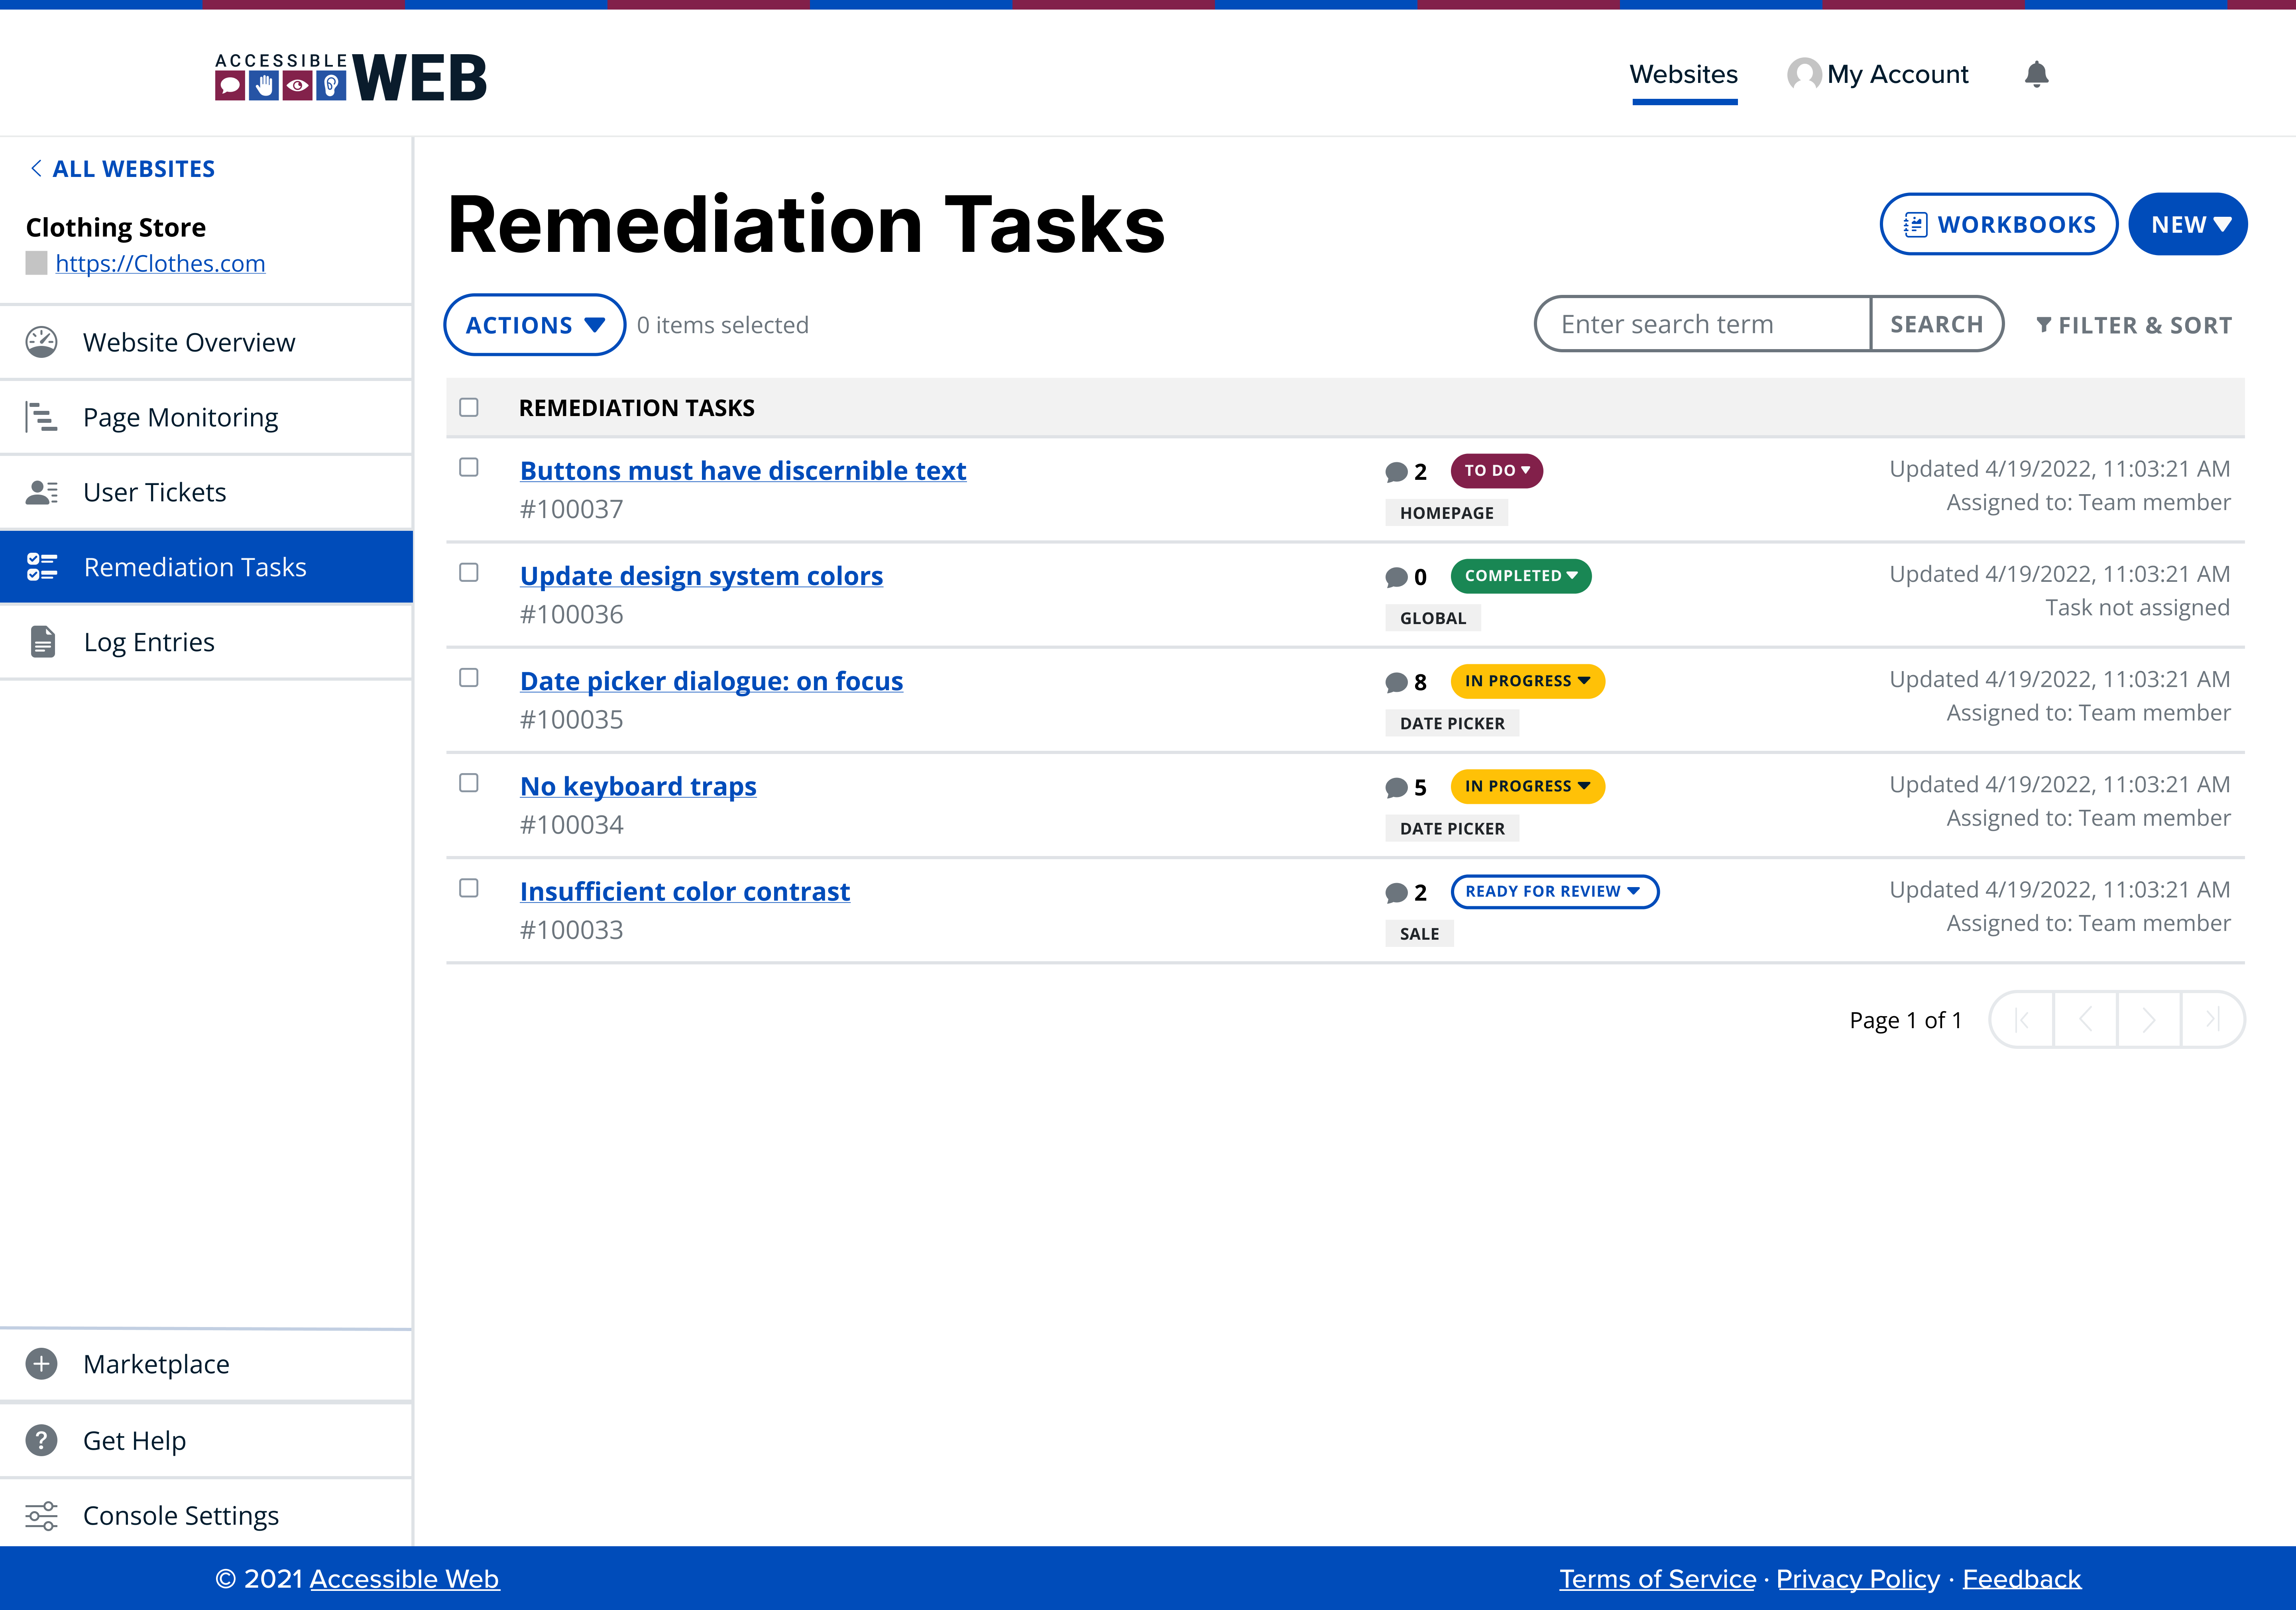Check the Update design system colors row
The height and width of the screenshot is (1610, 2296).
469,572
